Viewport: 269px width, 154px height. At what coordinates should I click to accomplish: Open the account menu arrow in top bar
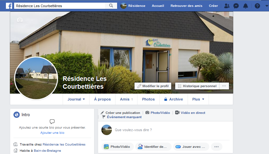tap(267, 6)
